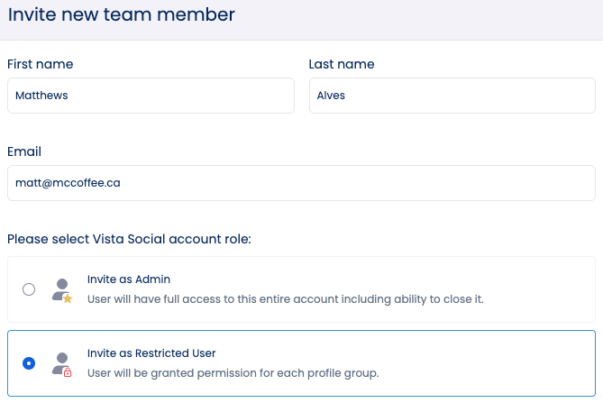Screen dimensions: 603x403
Task: Click into the Email field with matt@mccoffee.ca
Action: [301, 183]
